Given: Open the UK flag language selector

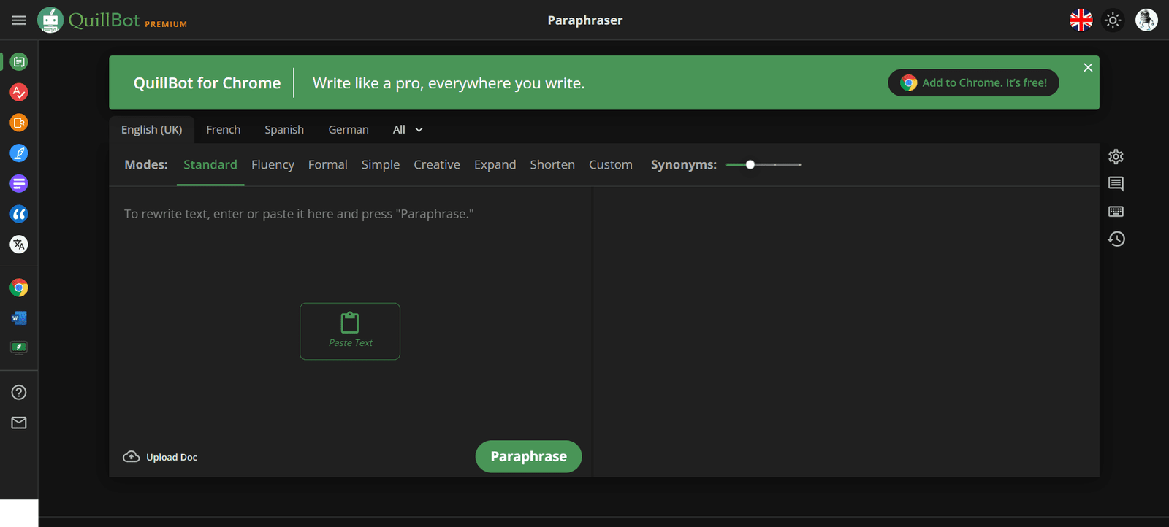Looking at the screenshot, I should click(1081, 20).
